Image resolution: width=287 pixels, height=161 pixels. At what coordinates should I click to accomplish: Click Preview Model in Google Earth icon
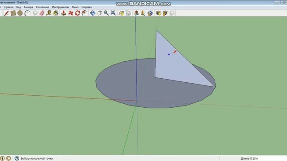coord(150,13)
